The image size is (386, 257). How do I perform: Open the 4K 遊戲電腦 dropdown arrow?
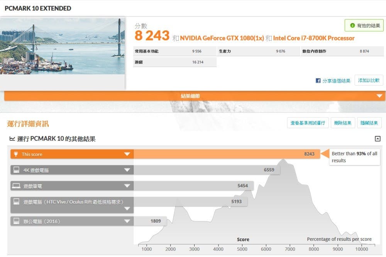click(x=127, y=170)
